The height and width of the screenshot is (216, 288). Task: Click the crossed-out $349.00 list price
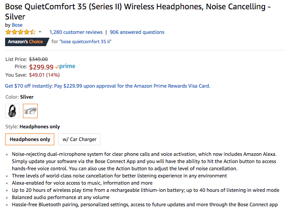click(x=38, y=59)
